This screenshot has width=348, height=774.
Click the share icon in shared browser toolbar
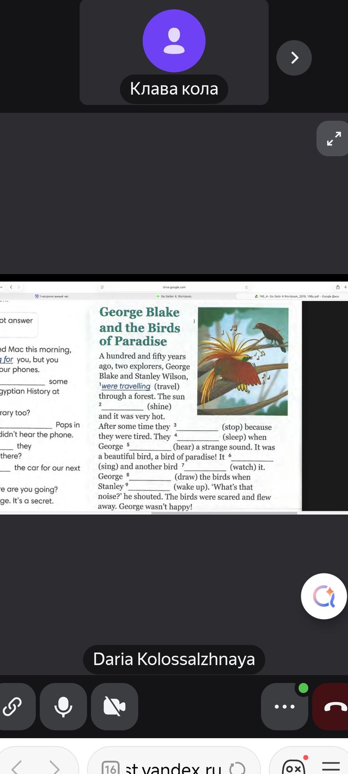click(338, 287)
